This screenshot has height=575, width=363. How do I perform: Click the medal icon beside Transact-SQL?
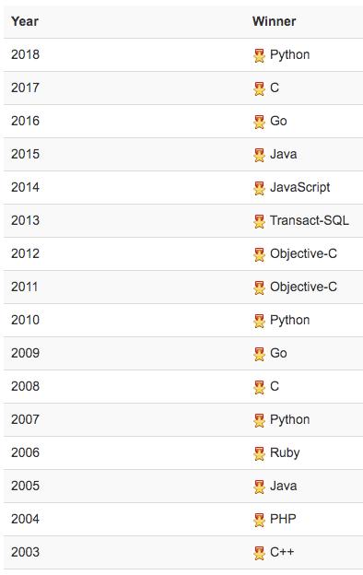pyautogui.click(x=259, y=221)
